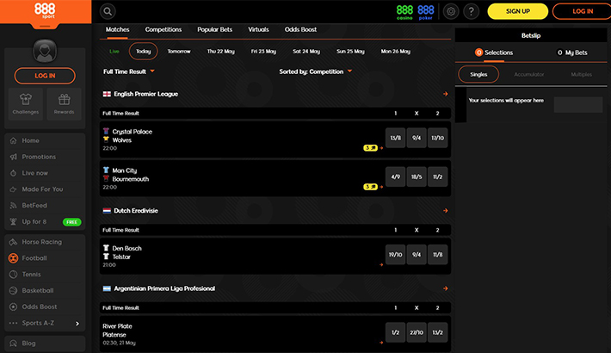This screenshot has height=353, width=611.
Task: Click English Premier League heading
Action: tap(145, 94)
